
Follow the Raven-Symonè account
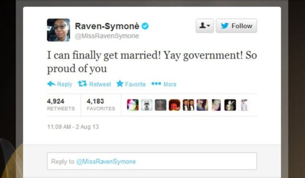click(236, 26)
